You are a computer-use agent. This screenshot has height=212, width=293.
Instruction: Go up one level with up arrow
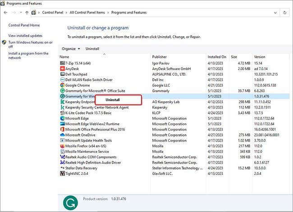(27, 13)
